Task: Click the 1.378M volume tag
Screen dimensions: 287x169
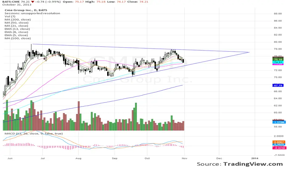Action: pyautogui.click(x=279, y=122)
